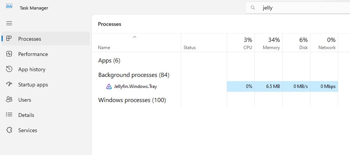
Task: Collapse the Background processes (84) group
Action: point(134,75)
